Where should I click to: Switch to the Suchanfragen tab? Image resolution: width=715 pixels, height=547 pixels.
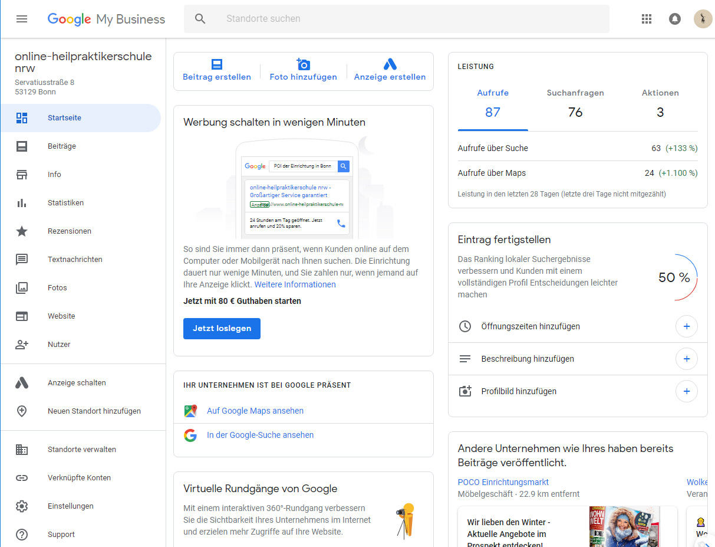[575, 103]
